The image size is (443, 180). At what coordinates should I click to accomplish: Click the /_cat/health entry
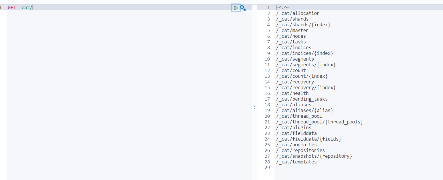tap(292, 93)
